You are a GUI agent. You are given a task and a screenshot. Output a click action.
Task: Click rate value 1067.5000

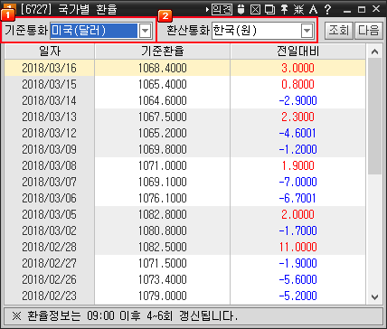tap(163, 117)
